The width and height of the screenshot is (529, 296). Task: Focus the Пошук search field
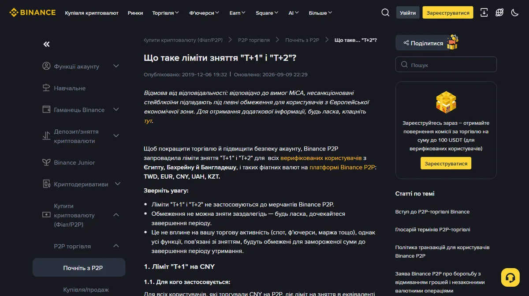[446, 64]
